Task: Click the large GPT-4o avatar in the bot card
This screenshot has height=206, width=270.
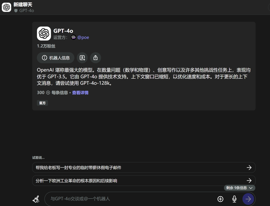Action: tap(44, 33)
